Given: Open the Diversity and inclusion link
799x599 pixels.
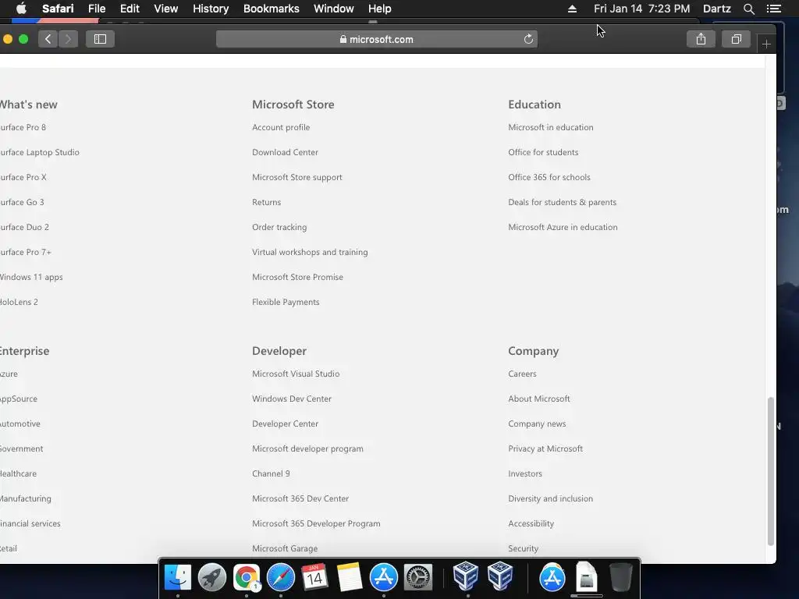Looking at the screenshot, I should click(x=550, y=498).
